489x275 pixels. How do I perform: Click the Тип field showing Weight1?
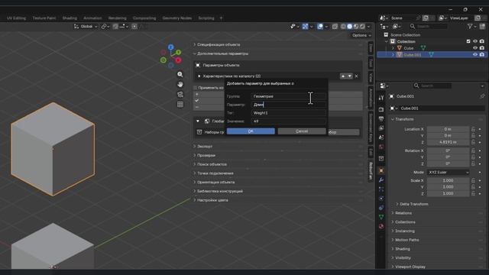point(289,113)
